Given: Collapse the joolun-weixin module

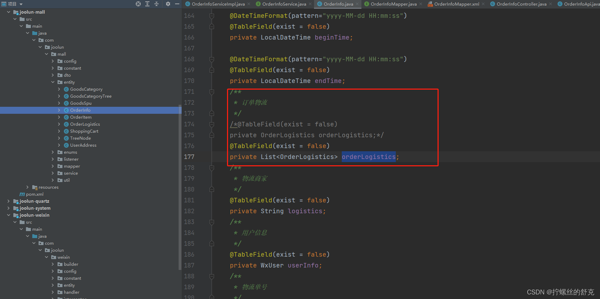Looking at the screenshot, I should click(9, 215).
